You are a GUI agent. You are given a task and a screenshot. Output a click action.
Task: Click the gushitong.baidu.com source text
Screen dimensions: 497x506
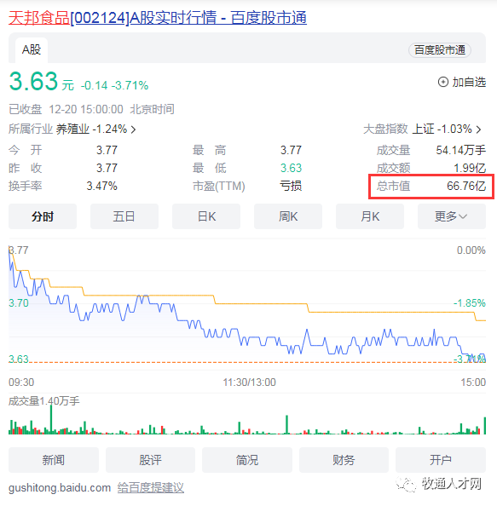click(60, 487)
